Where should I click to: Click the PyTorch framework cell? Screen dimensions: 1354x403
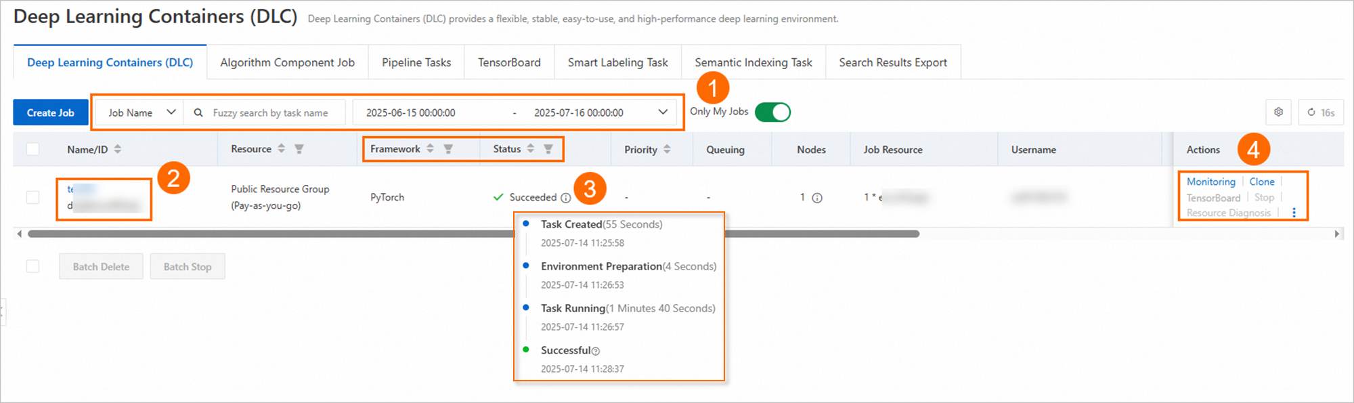[387, 197]
